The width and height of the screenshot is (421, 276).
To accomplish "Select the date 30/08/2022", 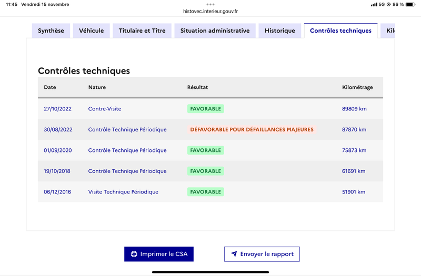I will coord(58,129).
